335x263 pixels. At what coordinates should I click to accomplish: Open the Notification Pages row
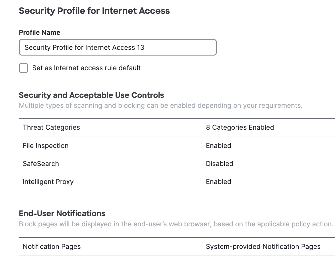tap(177, 247)
